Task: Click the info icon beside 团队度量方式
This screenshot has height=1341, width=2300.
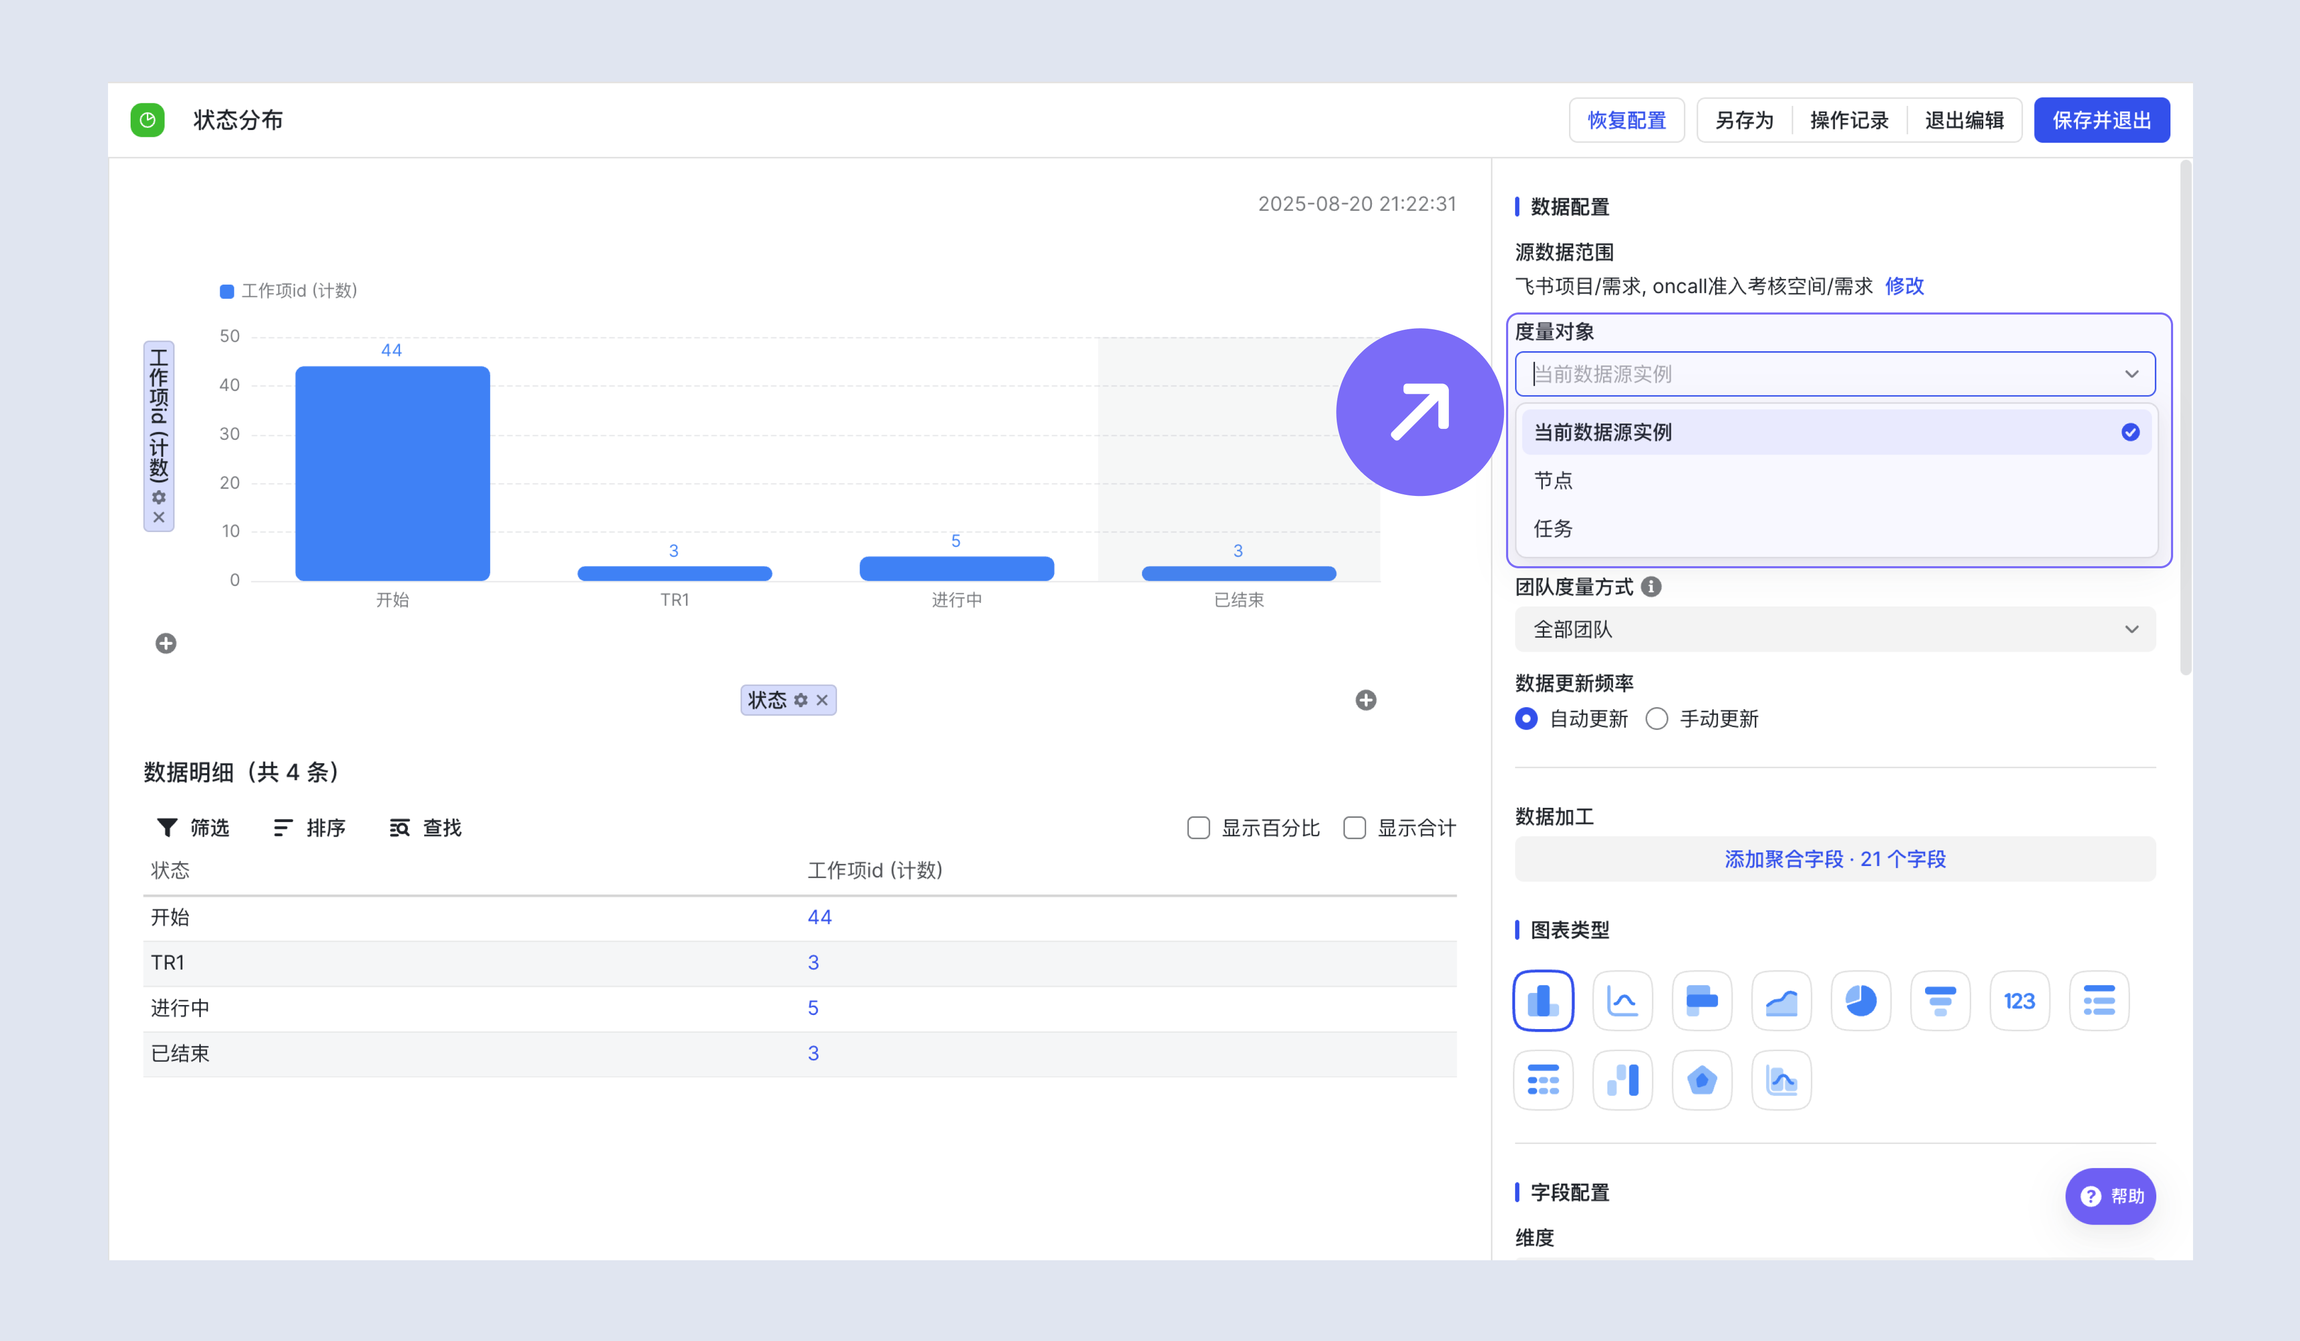Action: 1650,587
